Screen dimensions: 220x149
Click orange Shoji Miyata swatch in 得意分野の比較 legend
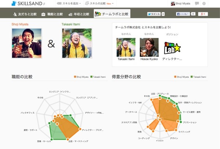pyautogui.click(x=175, y=77)
